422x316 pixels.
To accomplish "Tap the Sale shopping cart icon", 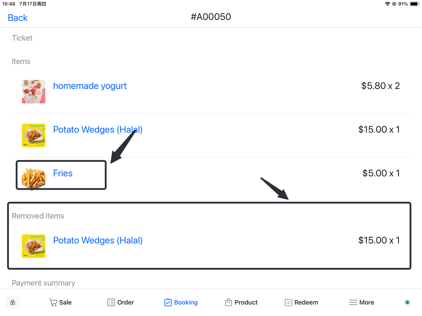I will pos(53,302).
